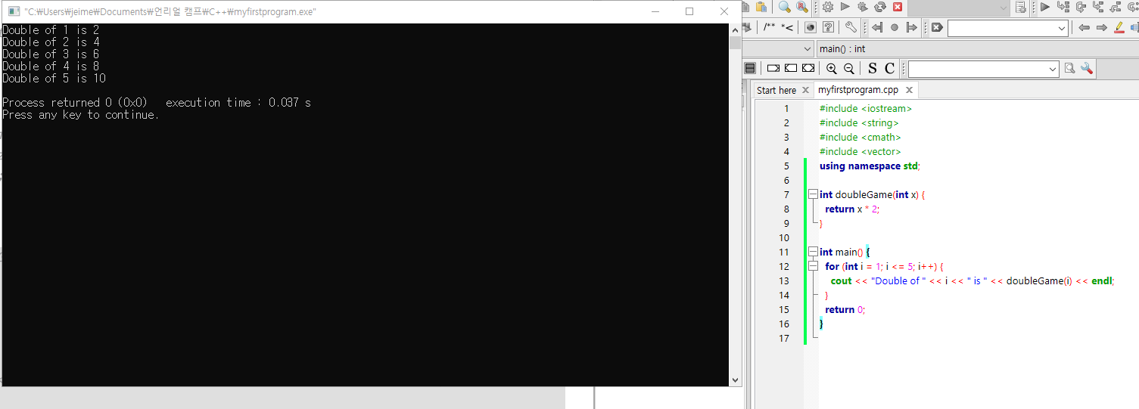Open the search options wrench icon

coord(1087,68)
